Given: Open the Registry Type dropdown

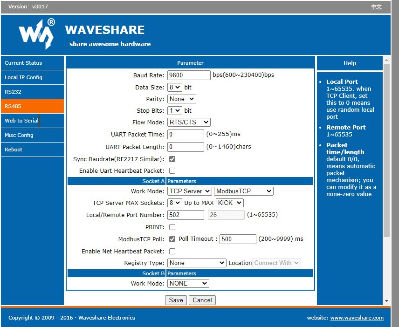Looking at the screenshot, I should click(x=197, y=263).
